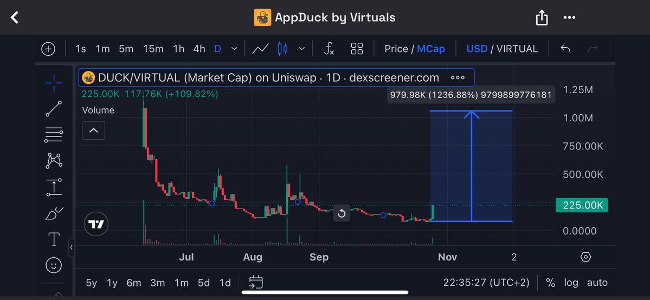The width and height of the screenshot is (650, 300).
Task: Expand the timeframe dropdown chevron
Action: click(234, 49)
